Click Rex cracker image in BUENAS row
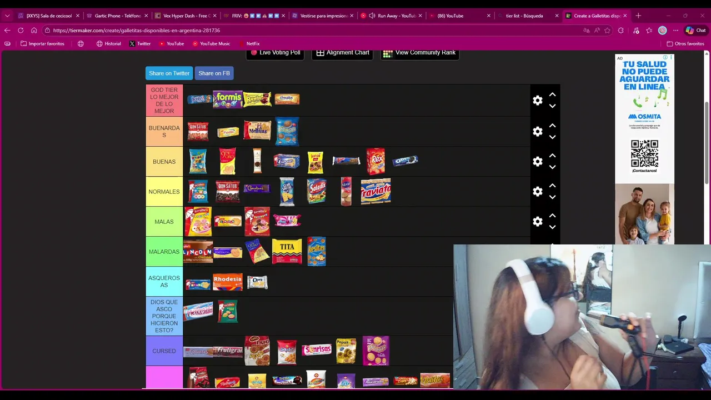The width and height of the screenshot is (711, 400). [x=375, y=161]
